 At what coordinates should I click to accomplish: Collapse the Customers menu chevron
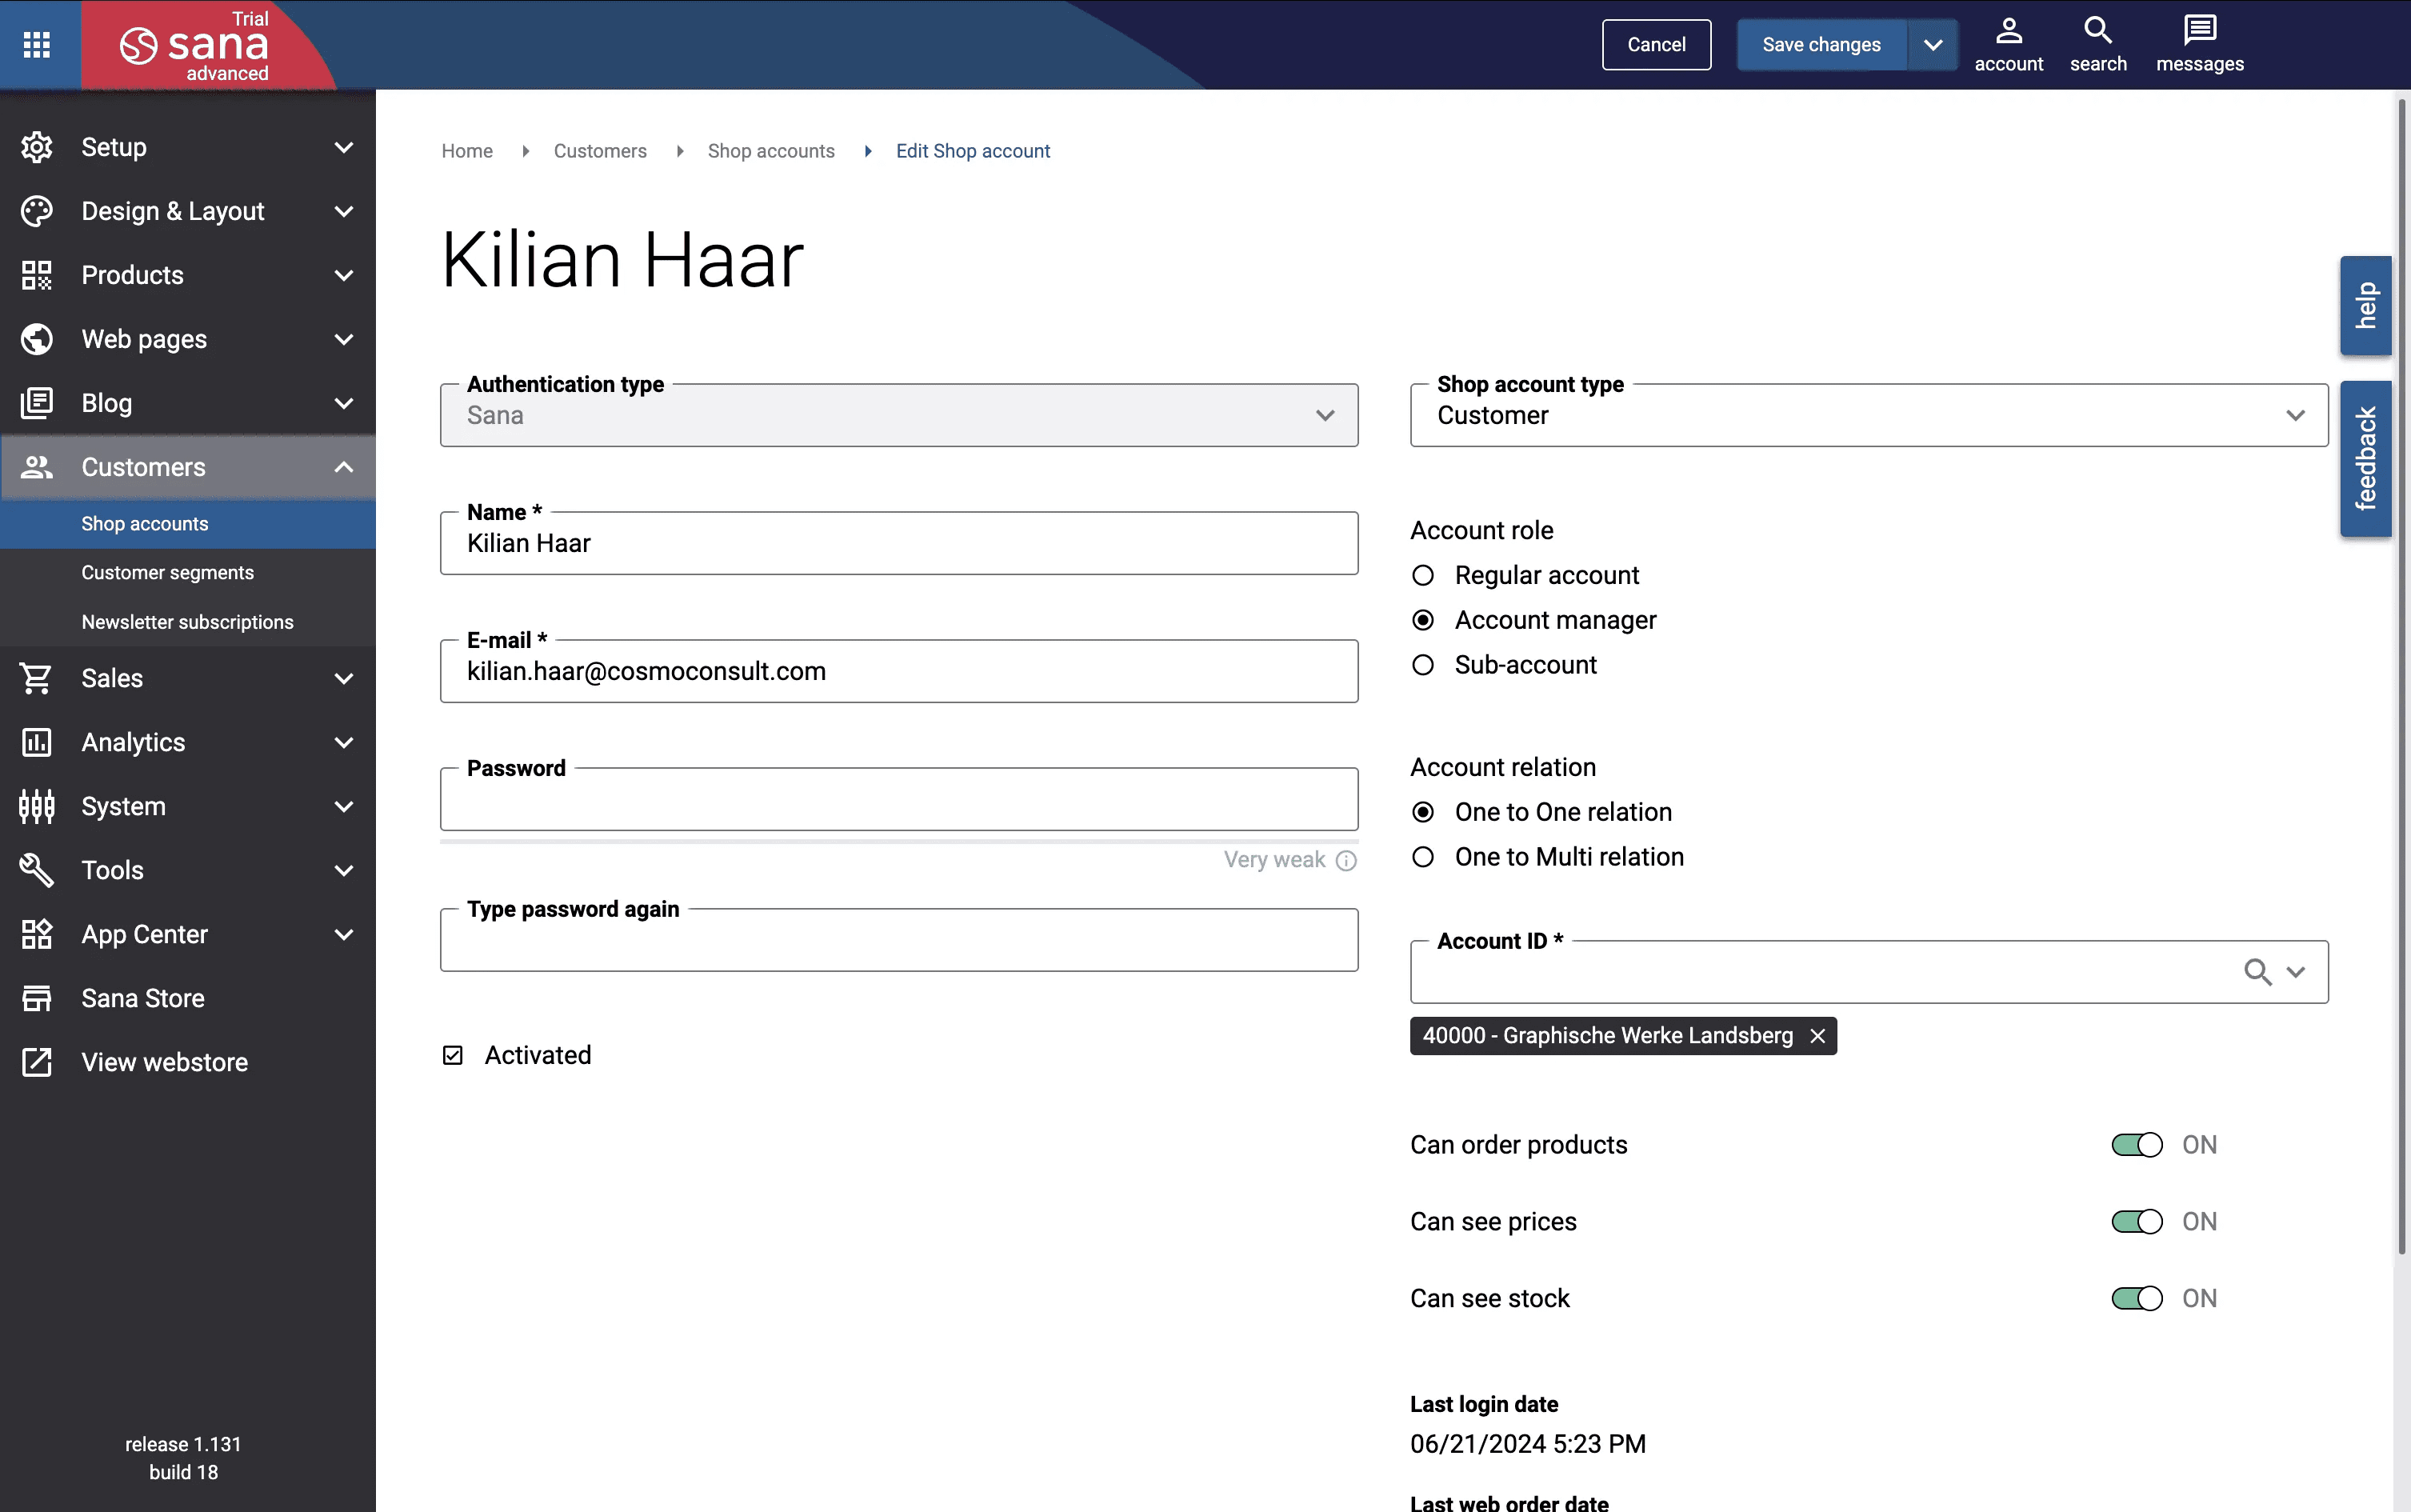[344, 467]
